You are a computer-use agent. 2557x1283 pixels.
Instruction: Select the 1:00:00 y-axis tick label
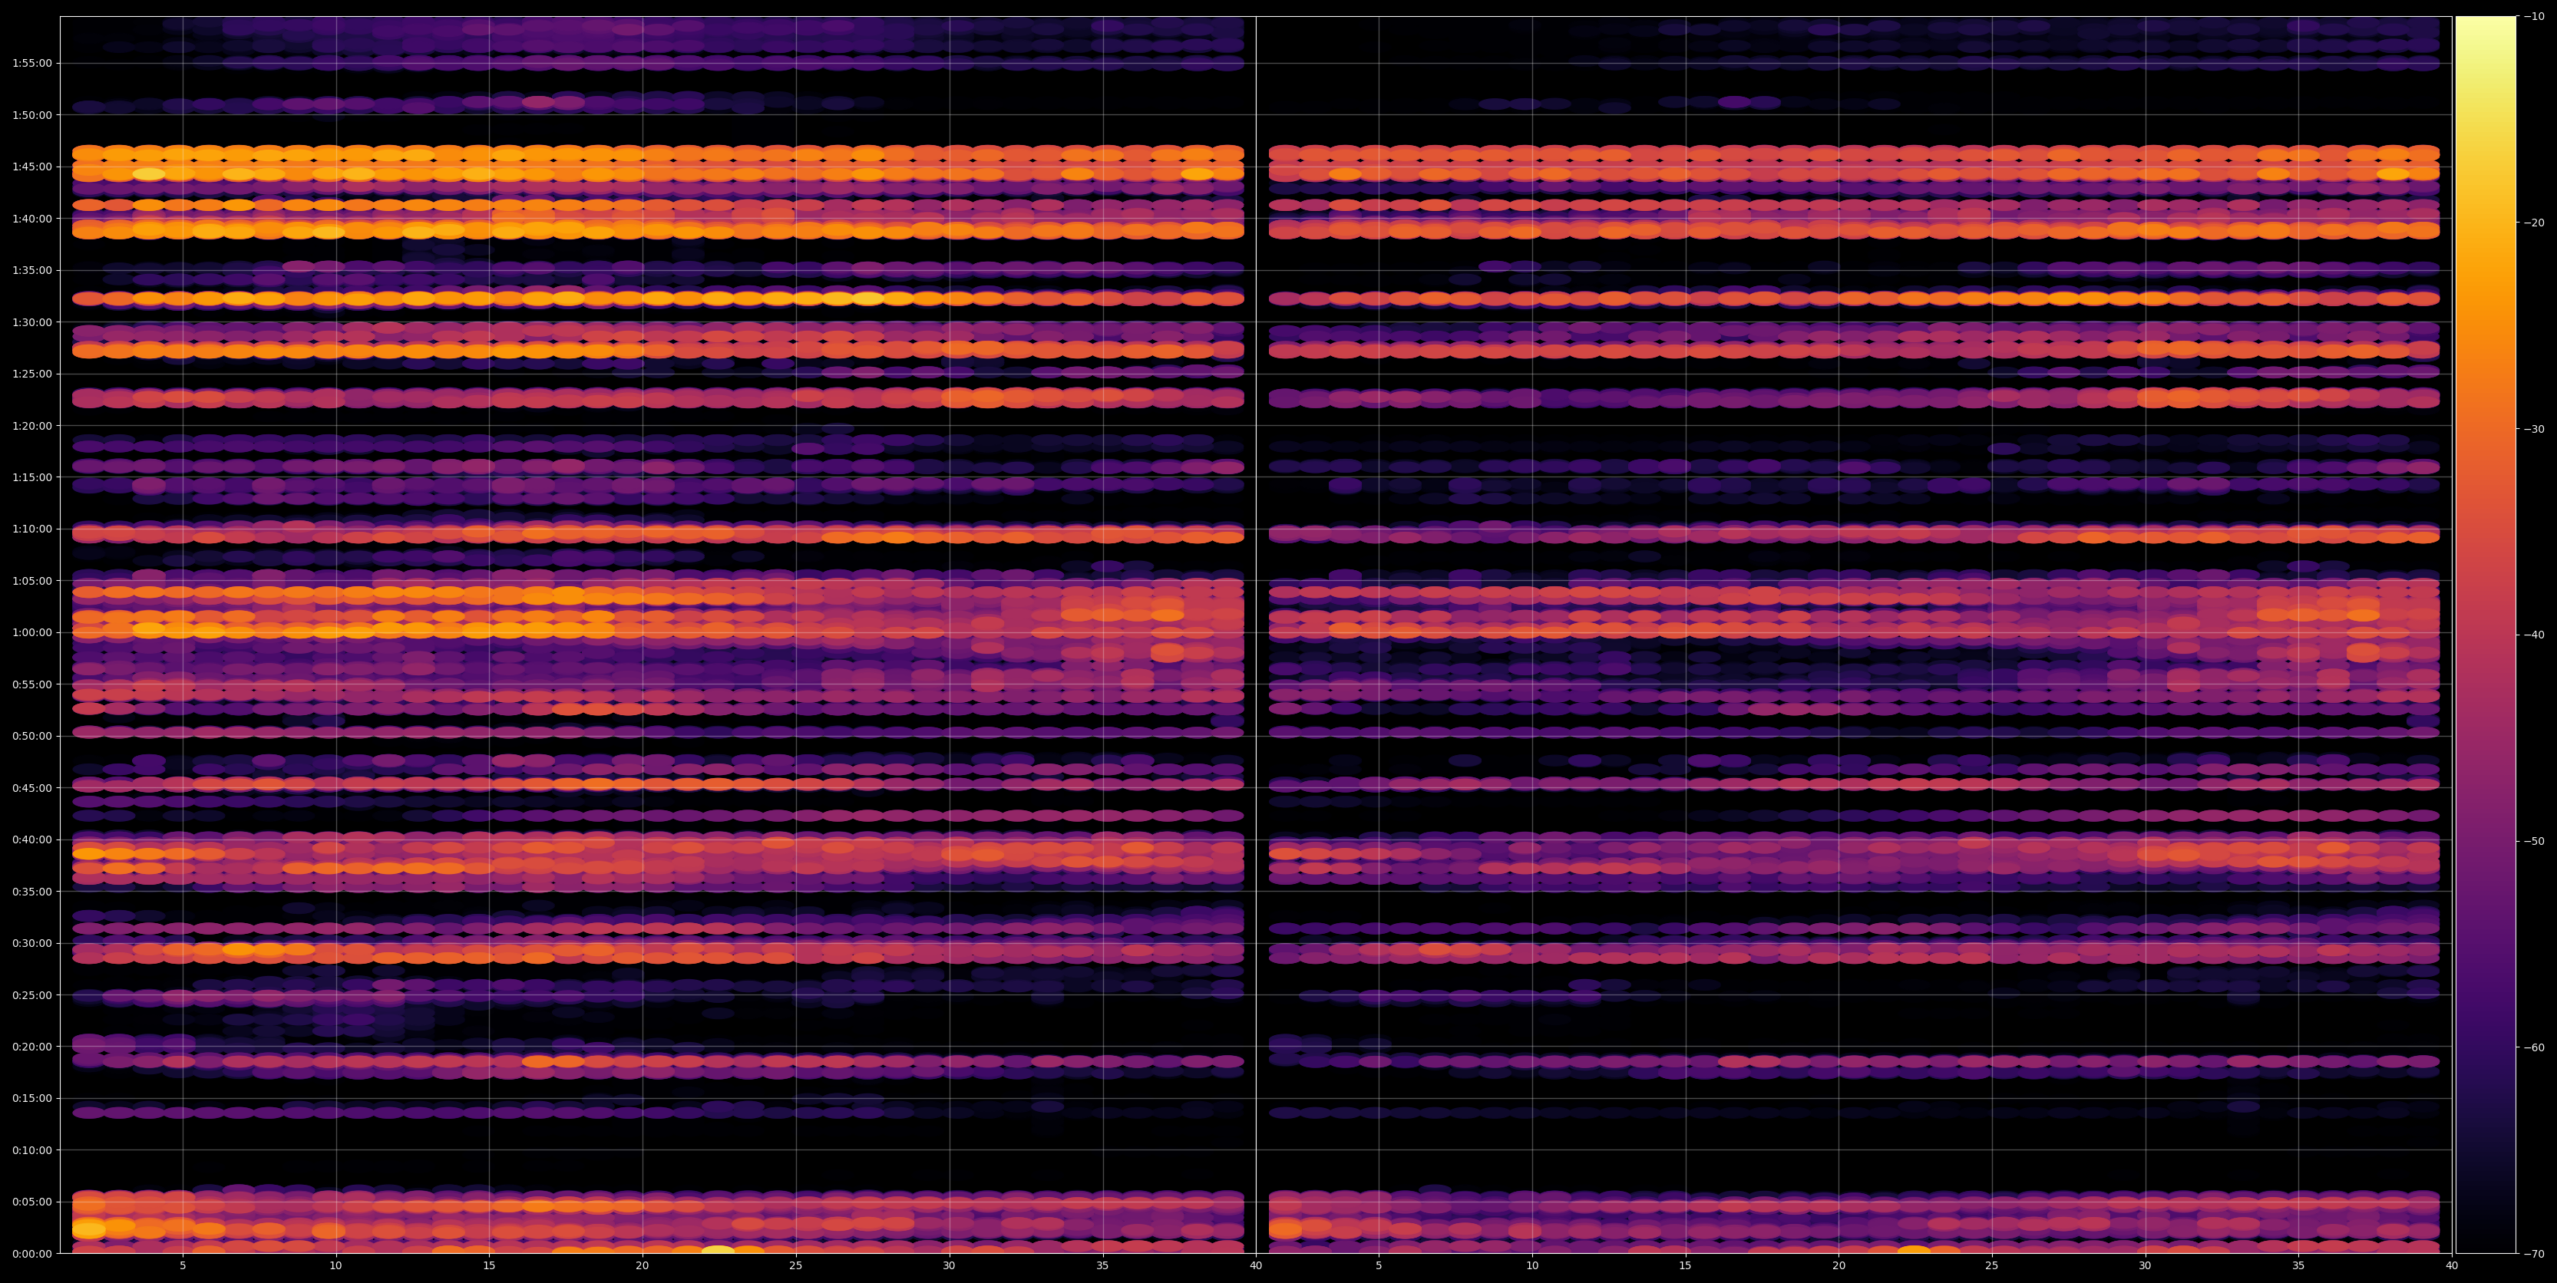(x=31, y=632)
